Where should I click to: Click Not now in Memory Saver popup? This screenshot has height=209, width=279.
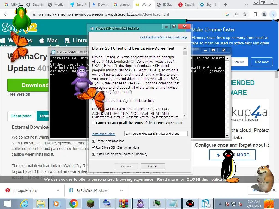pyautogui.click(x=262, y=62)
